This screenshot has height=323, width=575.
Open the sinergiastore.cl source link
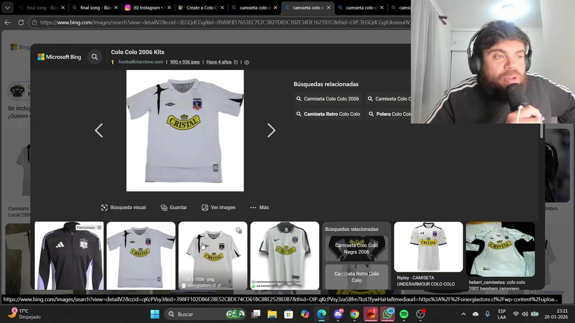pyautogui.click(x=201, y=285)
